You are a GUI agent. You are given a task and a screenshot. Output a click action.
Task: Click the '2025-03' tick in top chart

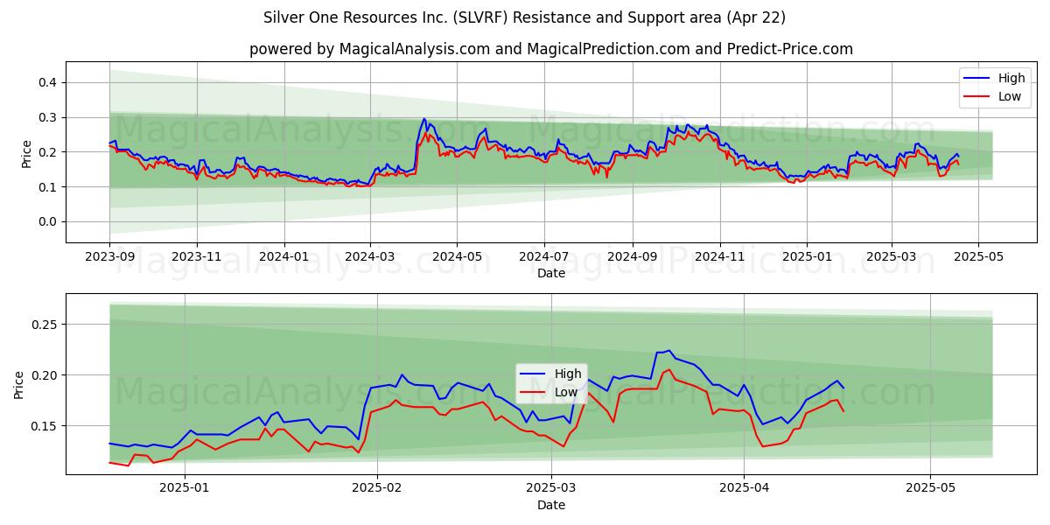892,257
